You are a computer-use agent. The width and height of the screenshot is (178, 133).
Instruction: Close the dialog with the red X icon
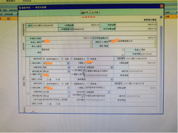[x=162, y=6]
